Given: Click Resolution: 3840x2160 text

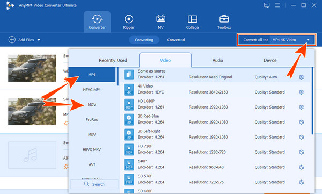Looking at the screenshot, I should click(208, 92).
